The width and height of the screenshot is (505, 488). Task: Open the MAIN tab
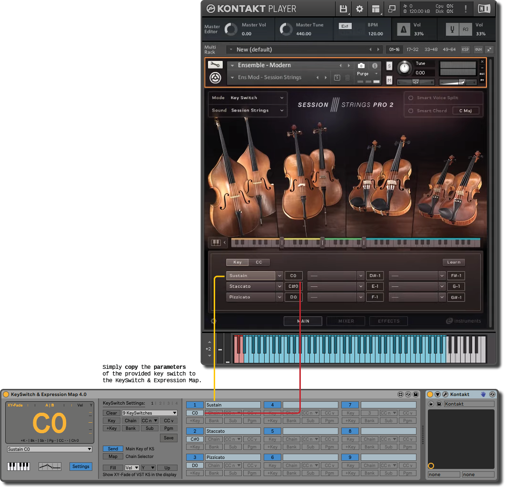(303, 321)
